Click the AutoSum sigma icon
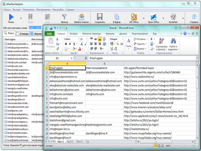This screenshot has width=201, height=151. coord(151,39)
